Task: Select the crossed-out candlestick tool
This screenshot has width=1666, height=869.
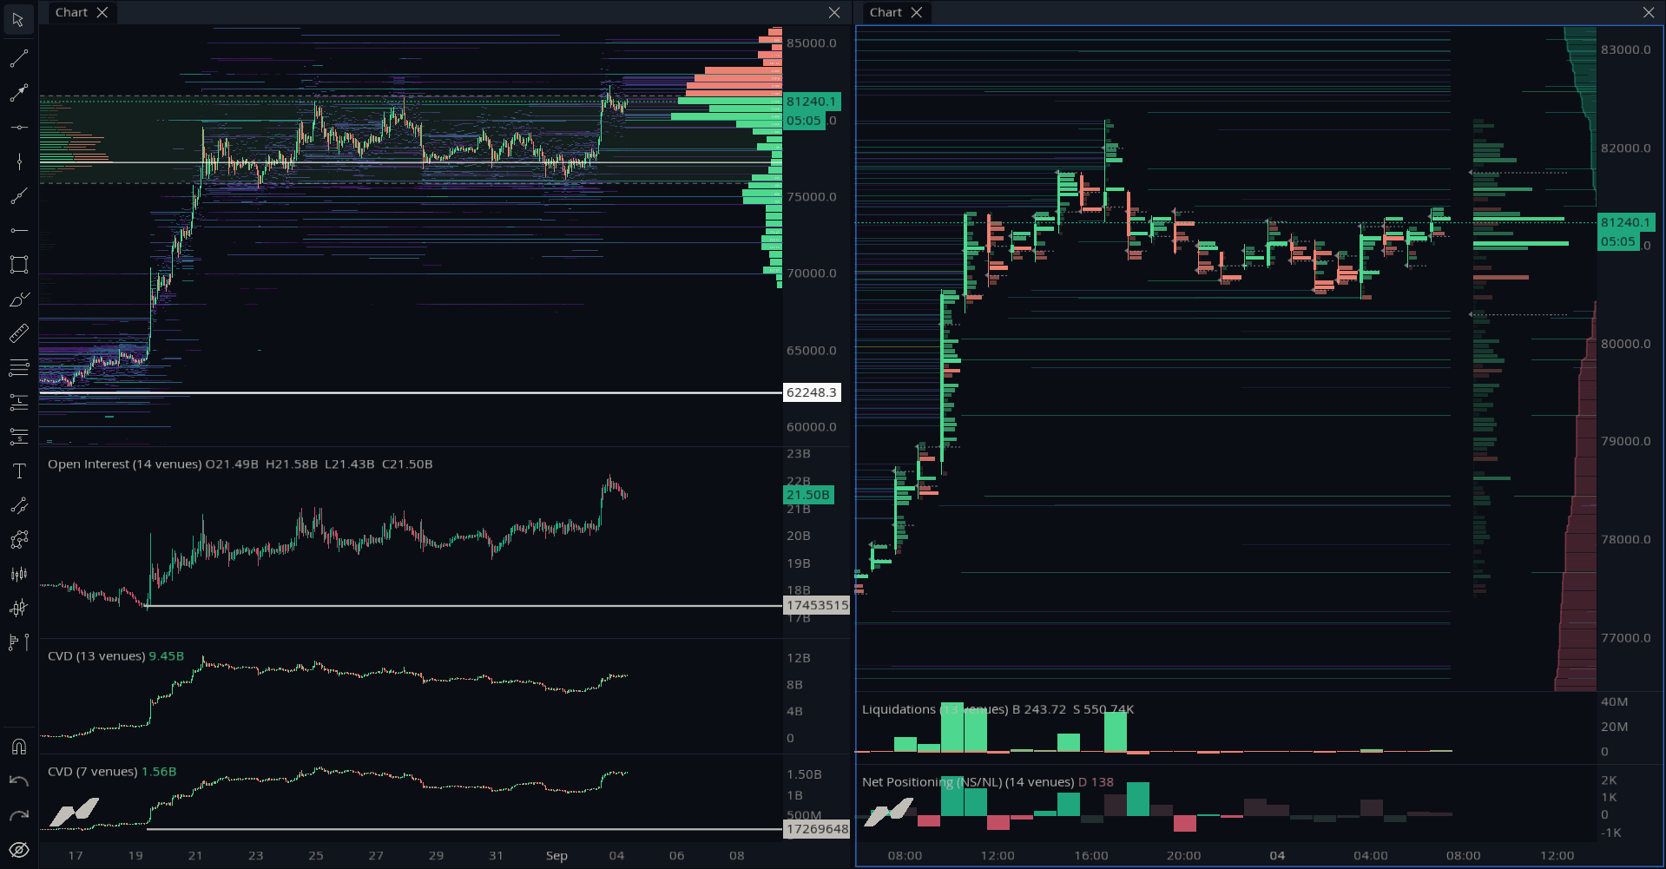Action: (18, 608)
